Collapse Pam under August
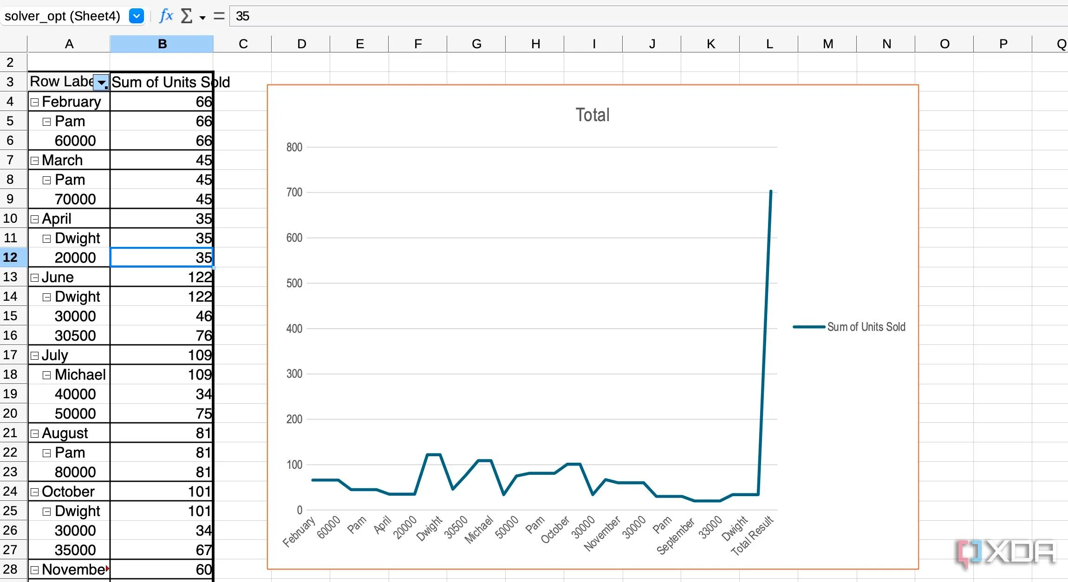The width and height of the screenshot is (1068, 582). tap(46, 453)
